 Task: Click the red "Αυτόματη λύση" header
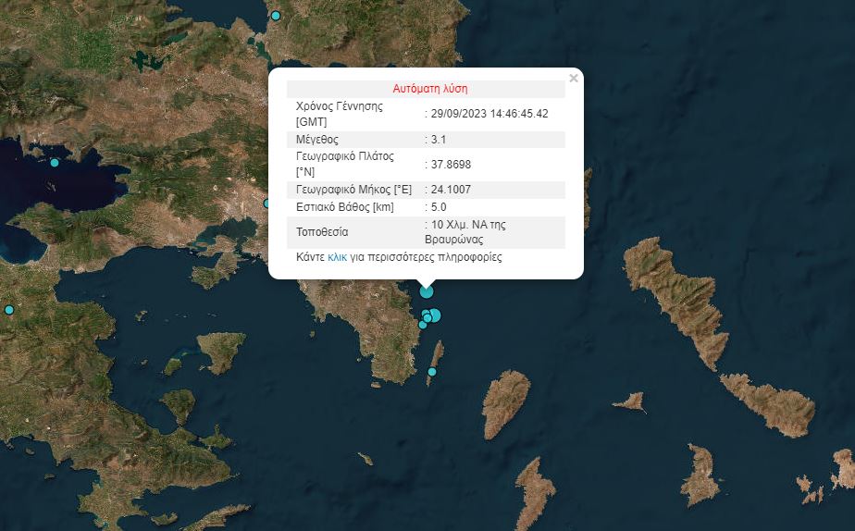point(430,90)
